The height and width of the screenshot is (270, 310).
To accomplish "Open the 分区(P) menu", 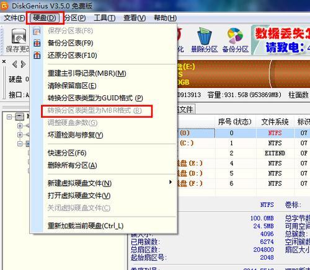I will click(75, 18).
